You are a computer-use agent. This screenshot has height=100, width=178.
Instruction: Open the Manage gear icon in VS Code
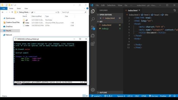[x=93, y=90]
